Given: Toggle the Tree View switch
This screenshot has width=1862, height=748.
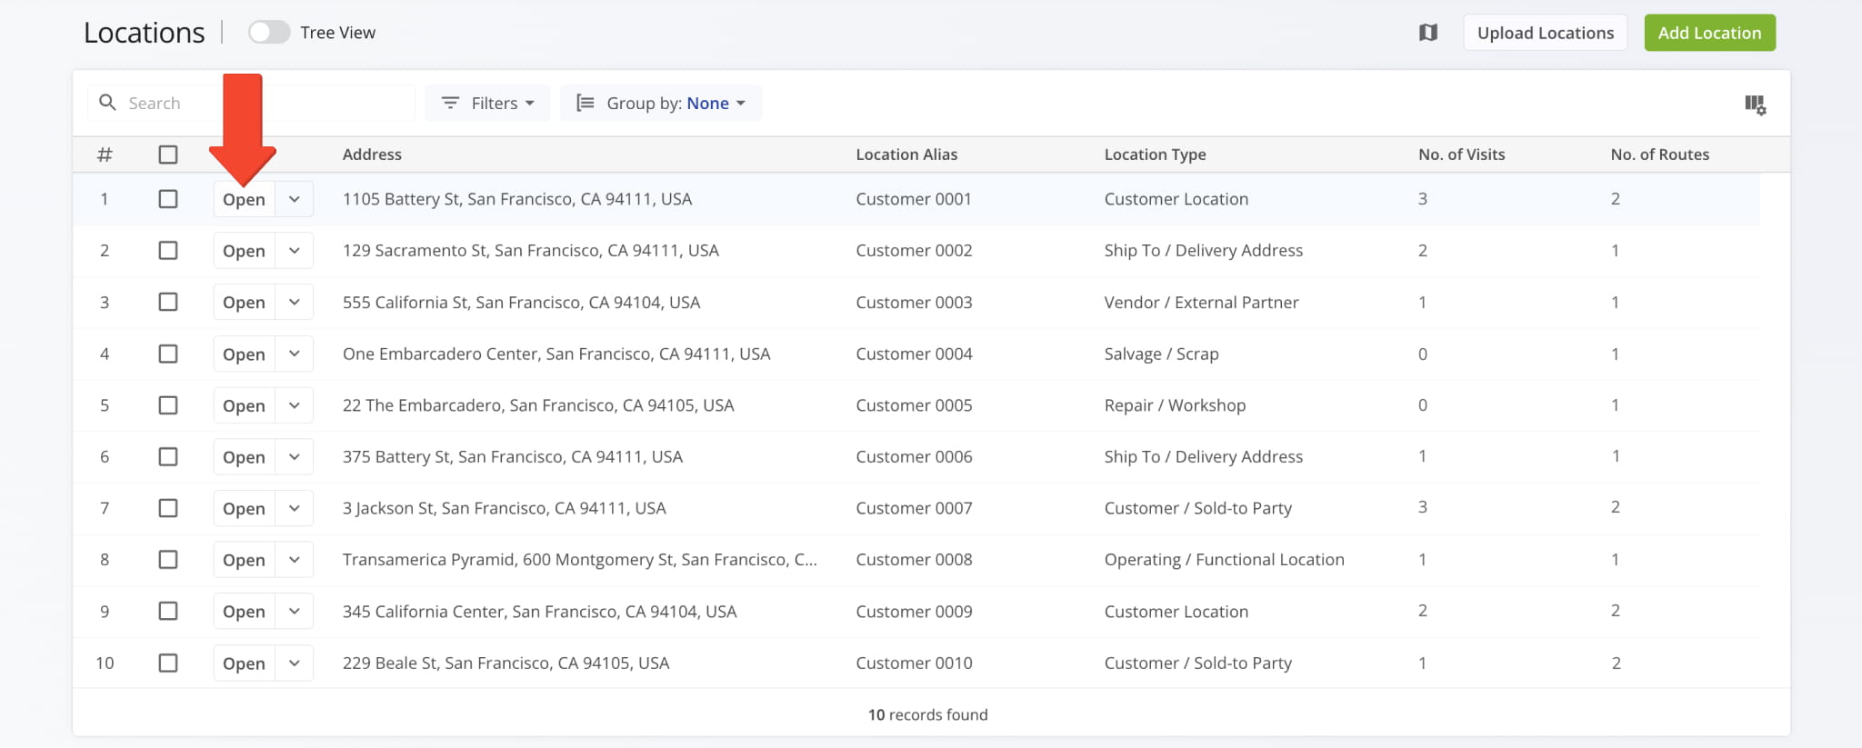Looking at the screenshot, I should (269, 33).
